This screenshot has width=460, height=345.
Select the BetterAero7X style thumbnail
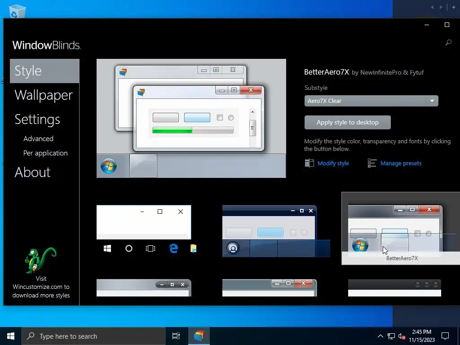(x=401, y=229)
